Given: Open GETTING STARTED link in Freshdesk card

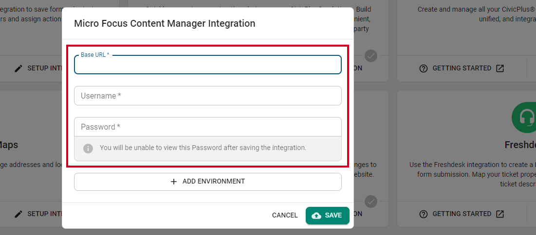Looking at the screenshot, I should pyautogui.click(x=462, y=214).
